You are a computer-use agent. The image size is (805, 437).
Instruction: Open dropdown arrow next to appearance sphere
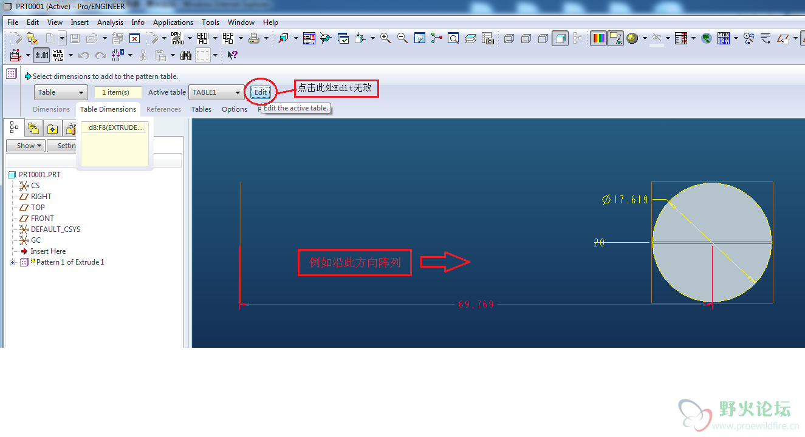pyautogui.click(x=645, y=38)
